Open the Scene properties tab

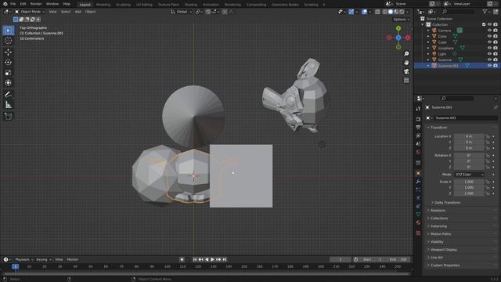(418, 144)
